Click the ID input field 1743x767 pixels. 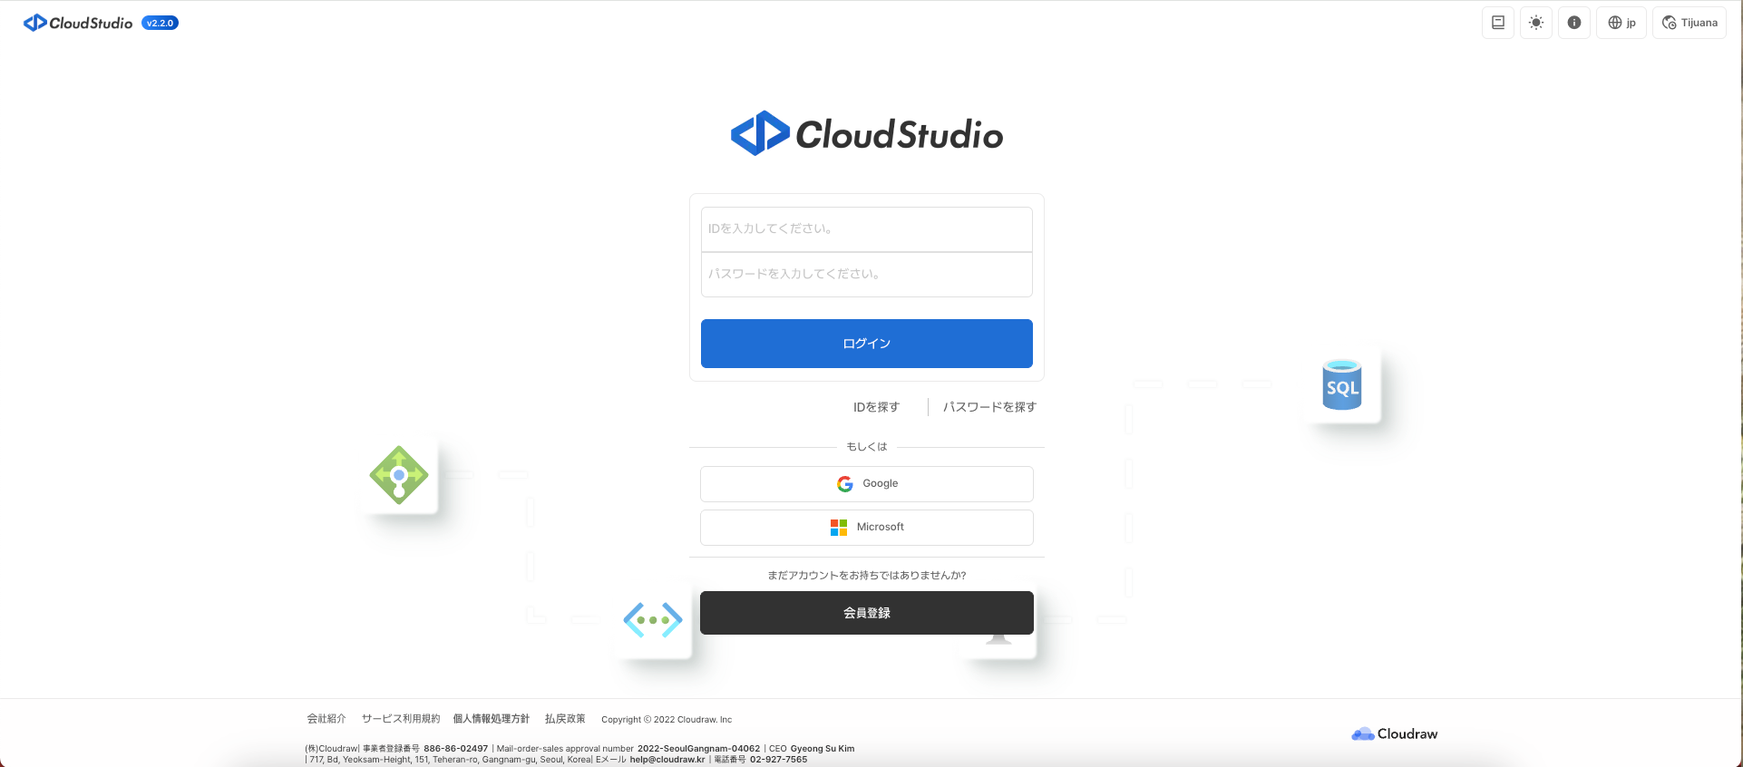tap(866, 229)
